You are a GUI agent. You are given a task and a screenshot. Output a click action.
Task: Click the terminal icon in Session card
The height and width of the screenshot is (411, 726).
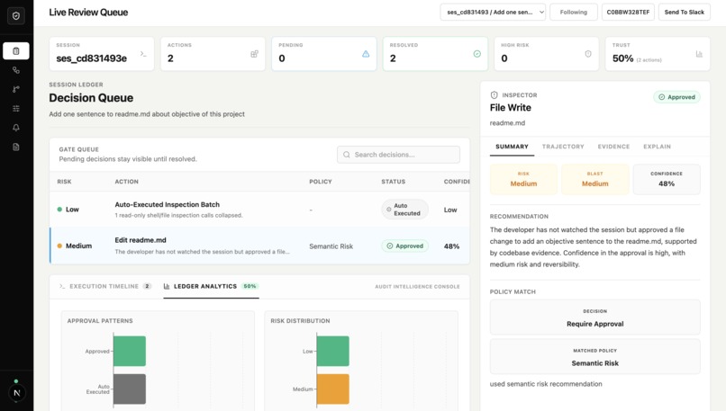[143, 54]
